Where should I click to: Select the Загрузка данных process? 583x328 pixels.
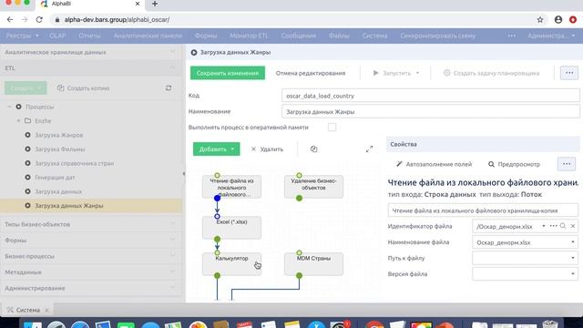[58, 191]
